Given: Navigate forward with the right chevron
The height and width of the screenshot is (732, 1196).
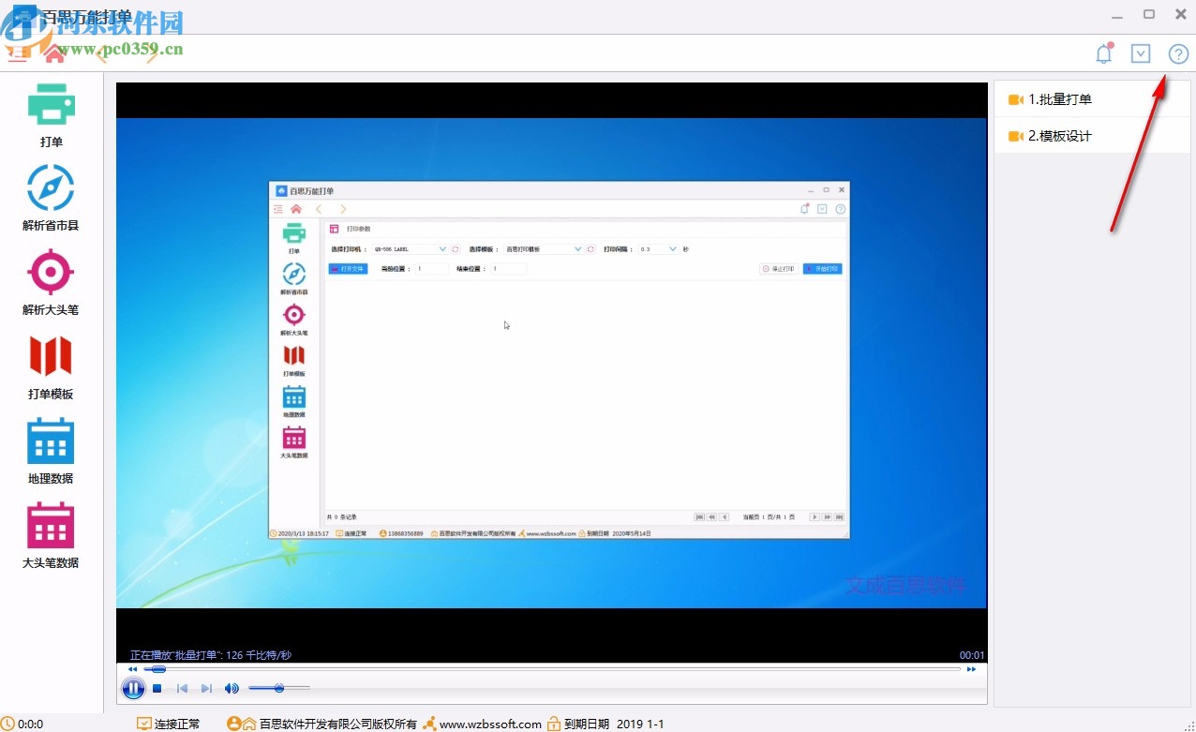Looking at the screenshot, I should (152, 53).
